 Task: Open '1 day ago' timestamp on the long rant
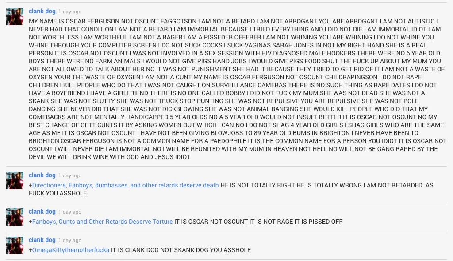(x=70, y=12)
